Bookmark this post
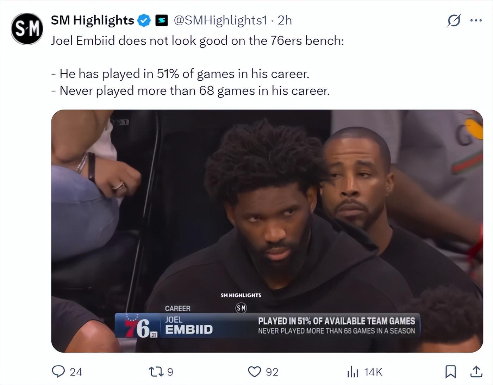 [x=450, y=372]
